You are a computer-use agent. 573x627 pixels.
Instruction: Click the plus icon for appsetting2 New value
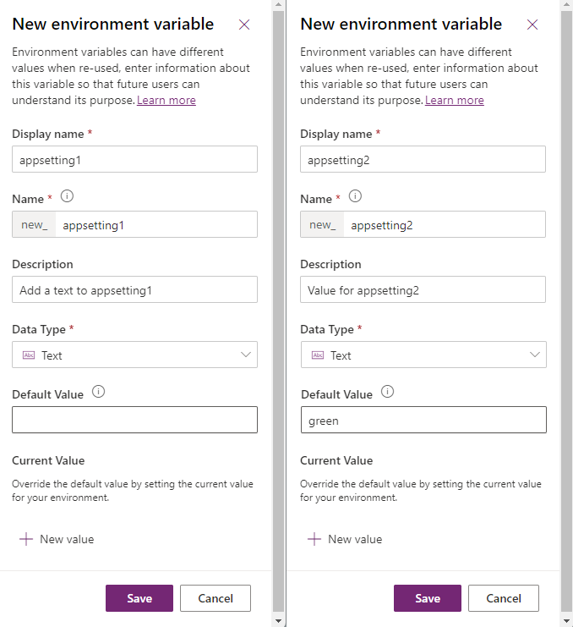click(314, 539)
